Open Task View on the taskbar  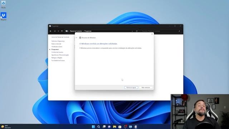click(104, 126)
